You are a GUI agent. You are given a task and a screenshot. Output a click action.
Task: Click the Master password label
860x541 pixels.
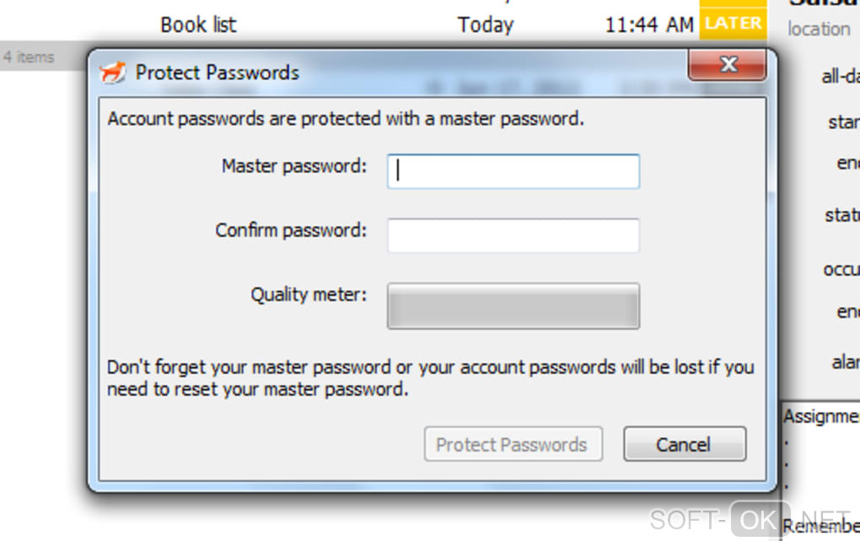pos(294,166)
